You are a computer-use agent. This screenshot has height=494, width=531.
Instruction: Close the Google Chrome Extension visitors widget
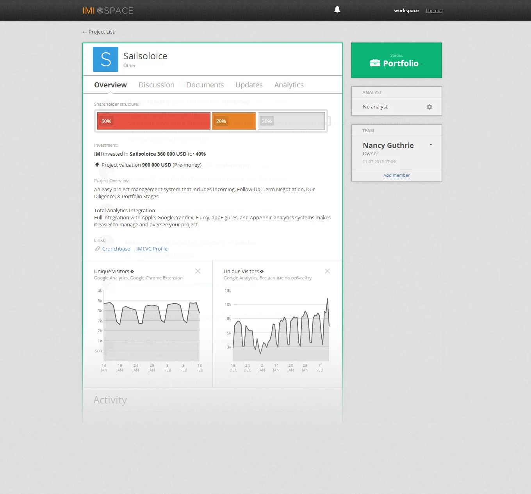tap(198, 271)
